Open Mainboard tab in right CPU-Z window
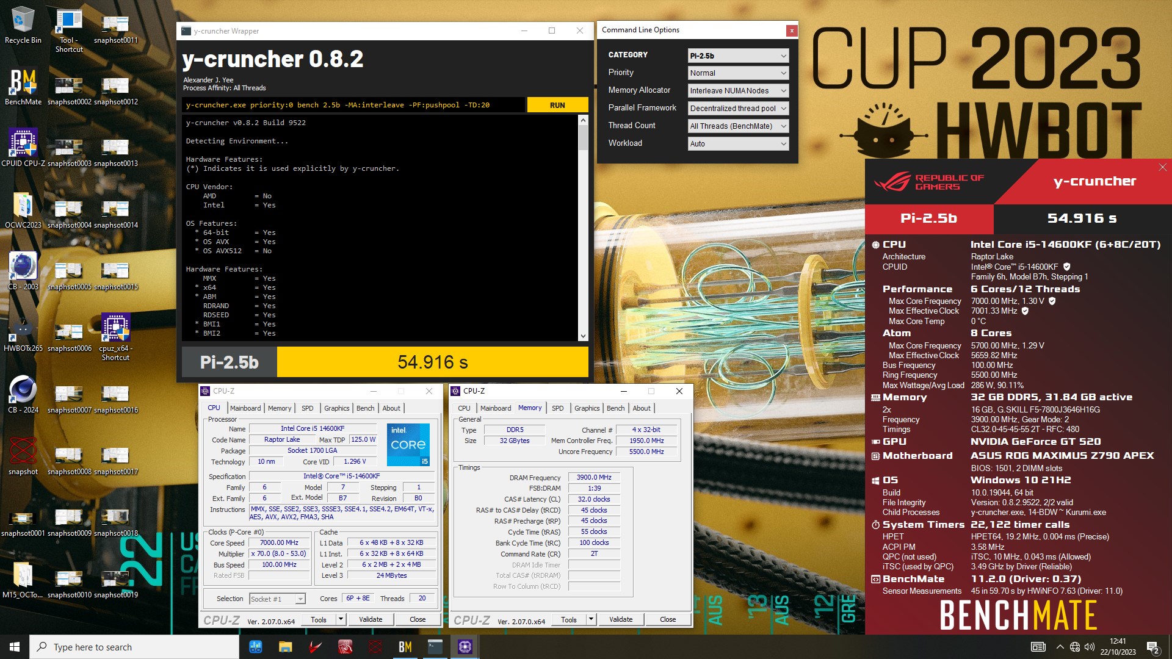Viewport: 1172px width, 659px height. pos(496,408)
